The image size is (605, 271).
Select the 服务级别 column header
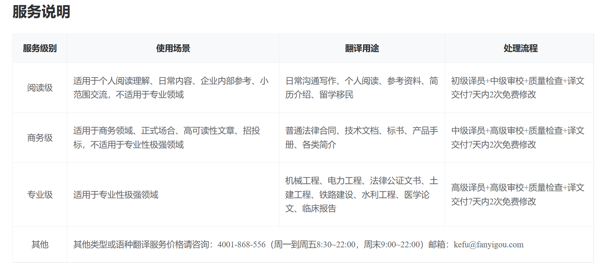pos(40,48)
